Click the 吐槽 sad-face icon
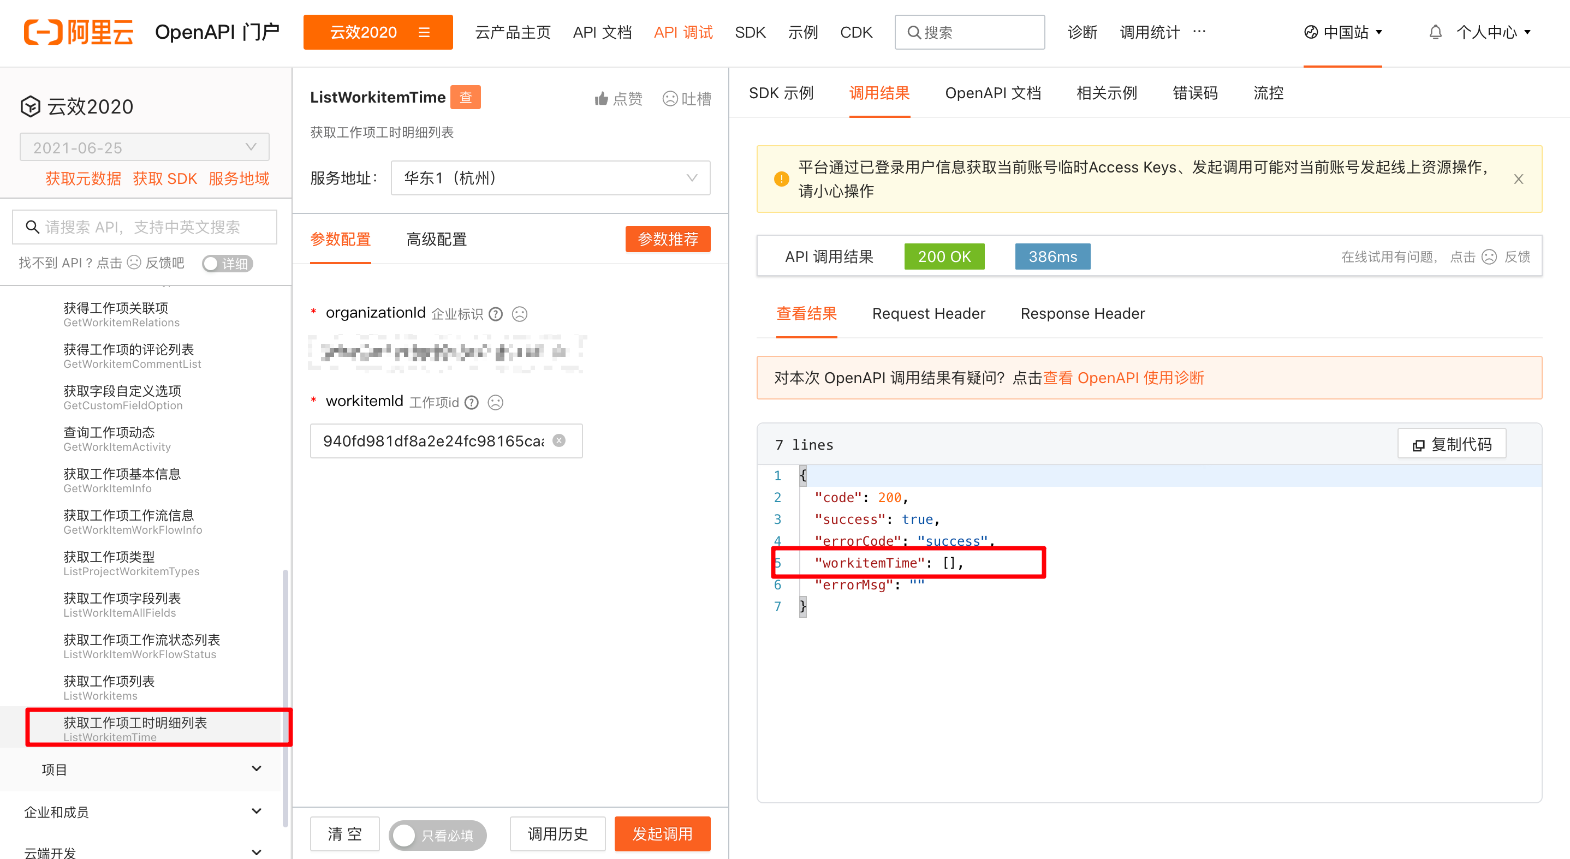This screenshot has width=1570, height=859. tap(670, 99)
